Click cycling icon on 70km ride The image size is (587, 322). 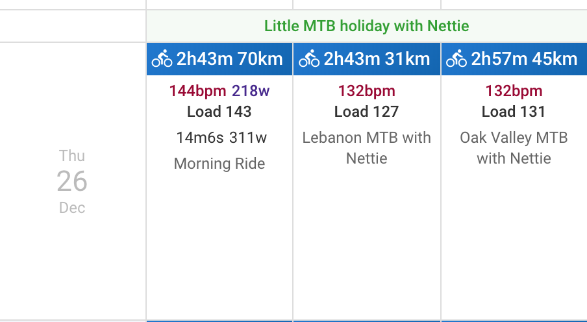(x=162, y=59)
